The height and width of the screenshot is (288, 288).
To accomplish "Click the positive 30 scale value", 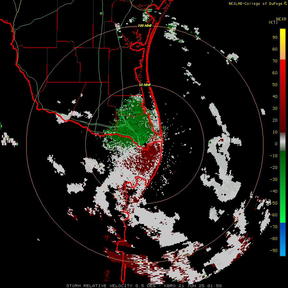I will (275, 108).
